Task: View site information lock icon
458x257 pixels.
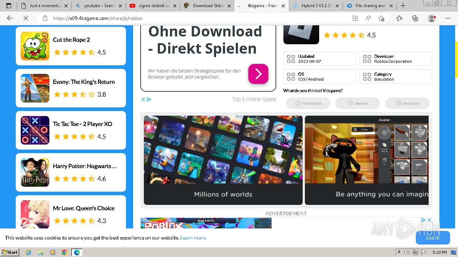Action: (x=45, y=18)
